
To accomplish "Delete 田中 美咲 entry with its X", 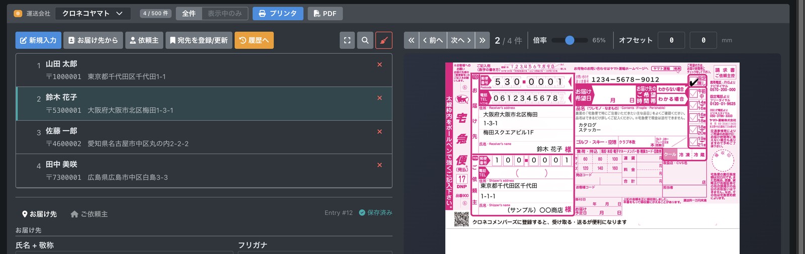I will [x=380, y=165].
